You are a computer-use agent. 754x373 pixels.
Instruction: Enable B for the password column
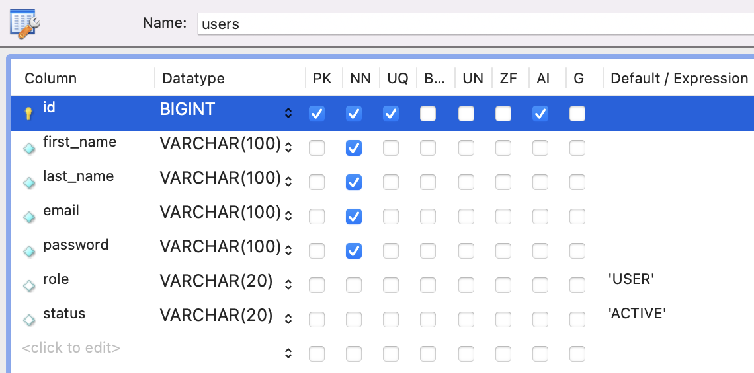pos(427,251)
